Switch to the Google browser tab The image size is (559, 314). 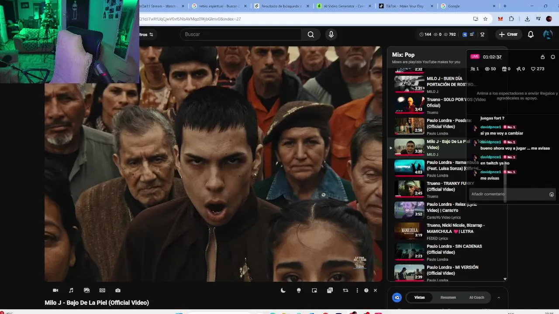click(x=469, y=6)
